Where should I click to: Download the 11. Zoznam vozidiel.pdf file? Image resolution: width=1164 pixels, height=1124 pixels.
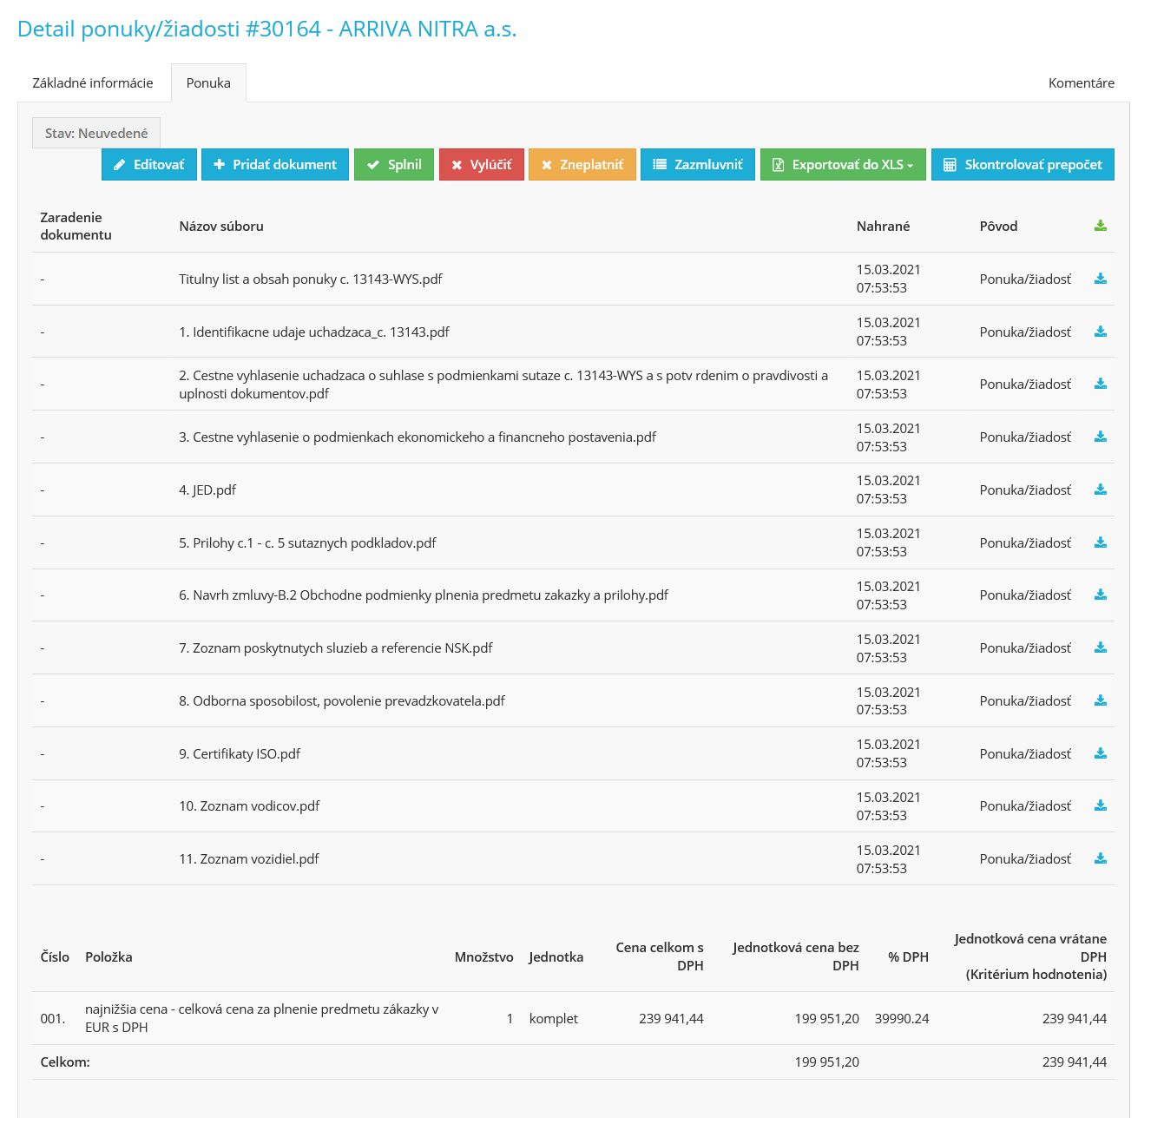[x=1100, y=858]
